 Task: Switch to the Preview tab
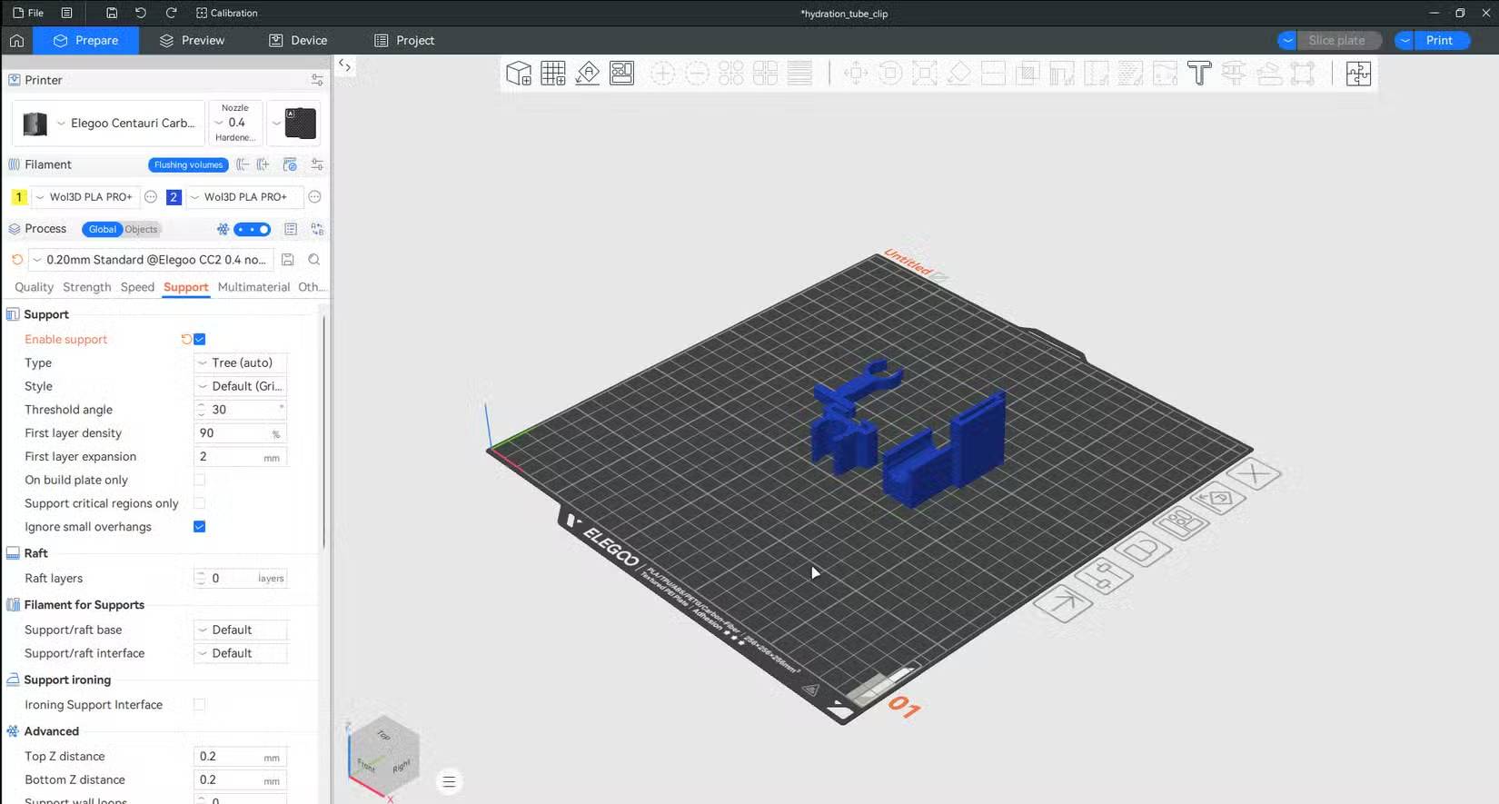[192, 40]
